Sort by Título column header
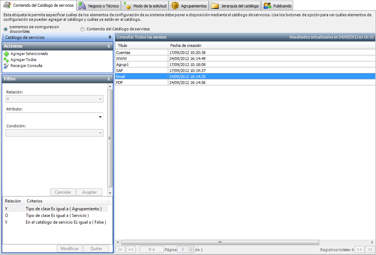The width and height of the screenshot is (376, 255). [141, 45]
